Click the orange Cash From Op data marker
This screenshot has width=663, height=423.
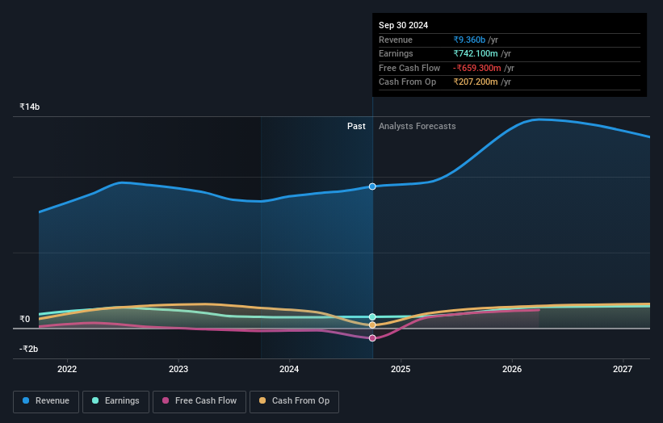(x=372, y=325)
